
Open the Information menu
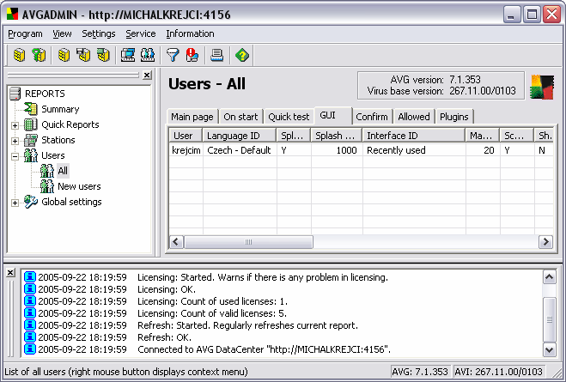click(190, 33)
